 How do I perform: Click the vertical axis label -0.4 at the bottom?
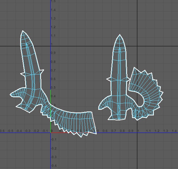[54, 166]
